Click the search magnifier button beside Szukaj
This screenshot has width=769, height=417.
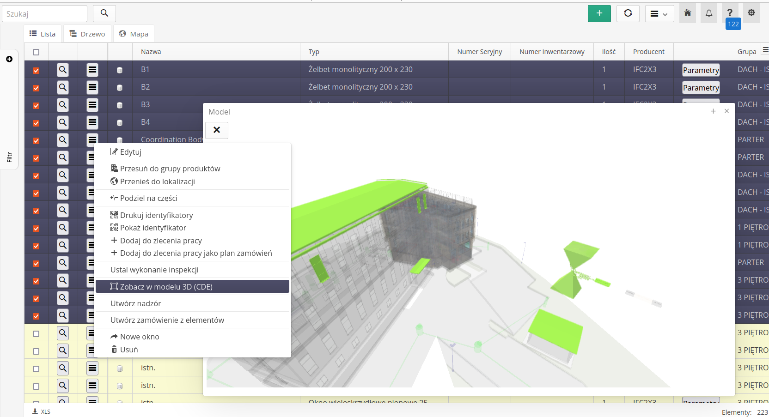(104, 13)
